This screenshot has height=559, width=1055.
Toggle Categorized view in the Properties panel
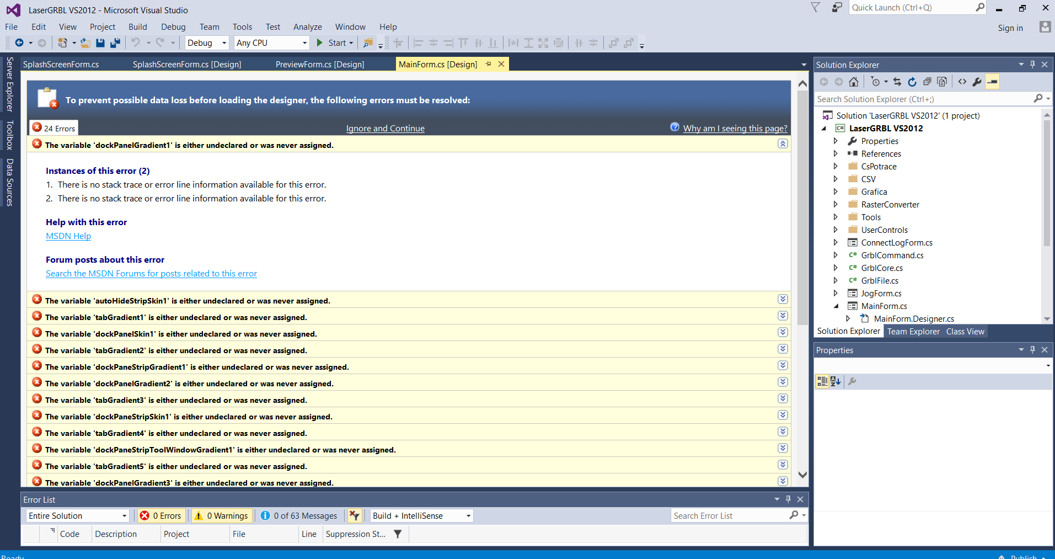[822, 381]
